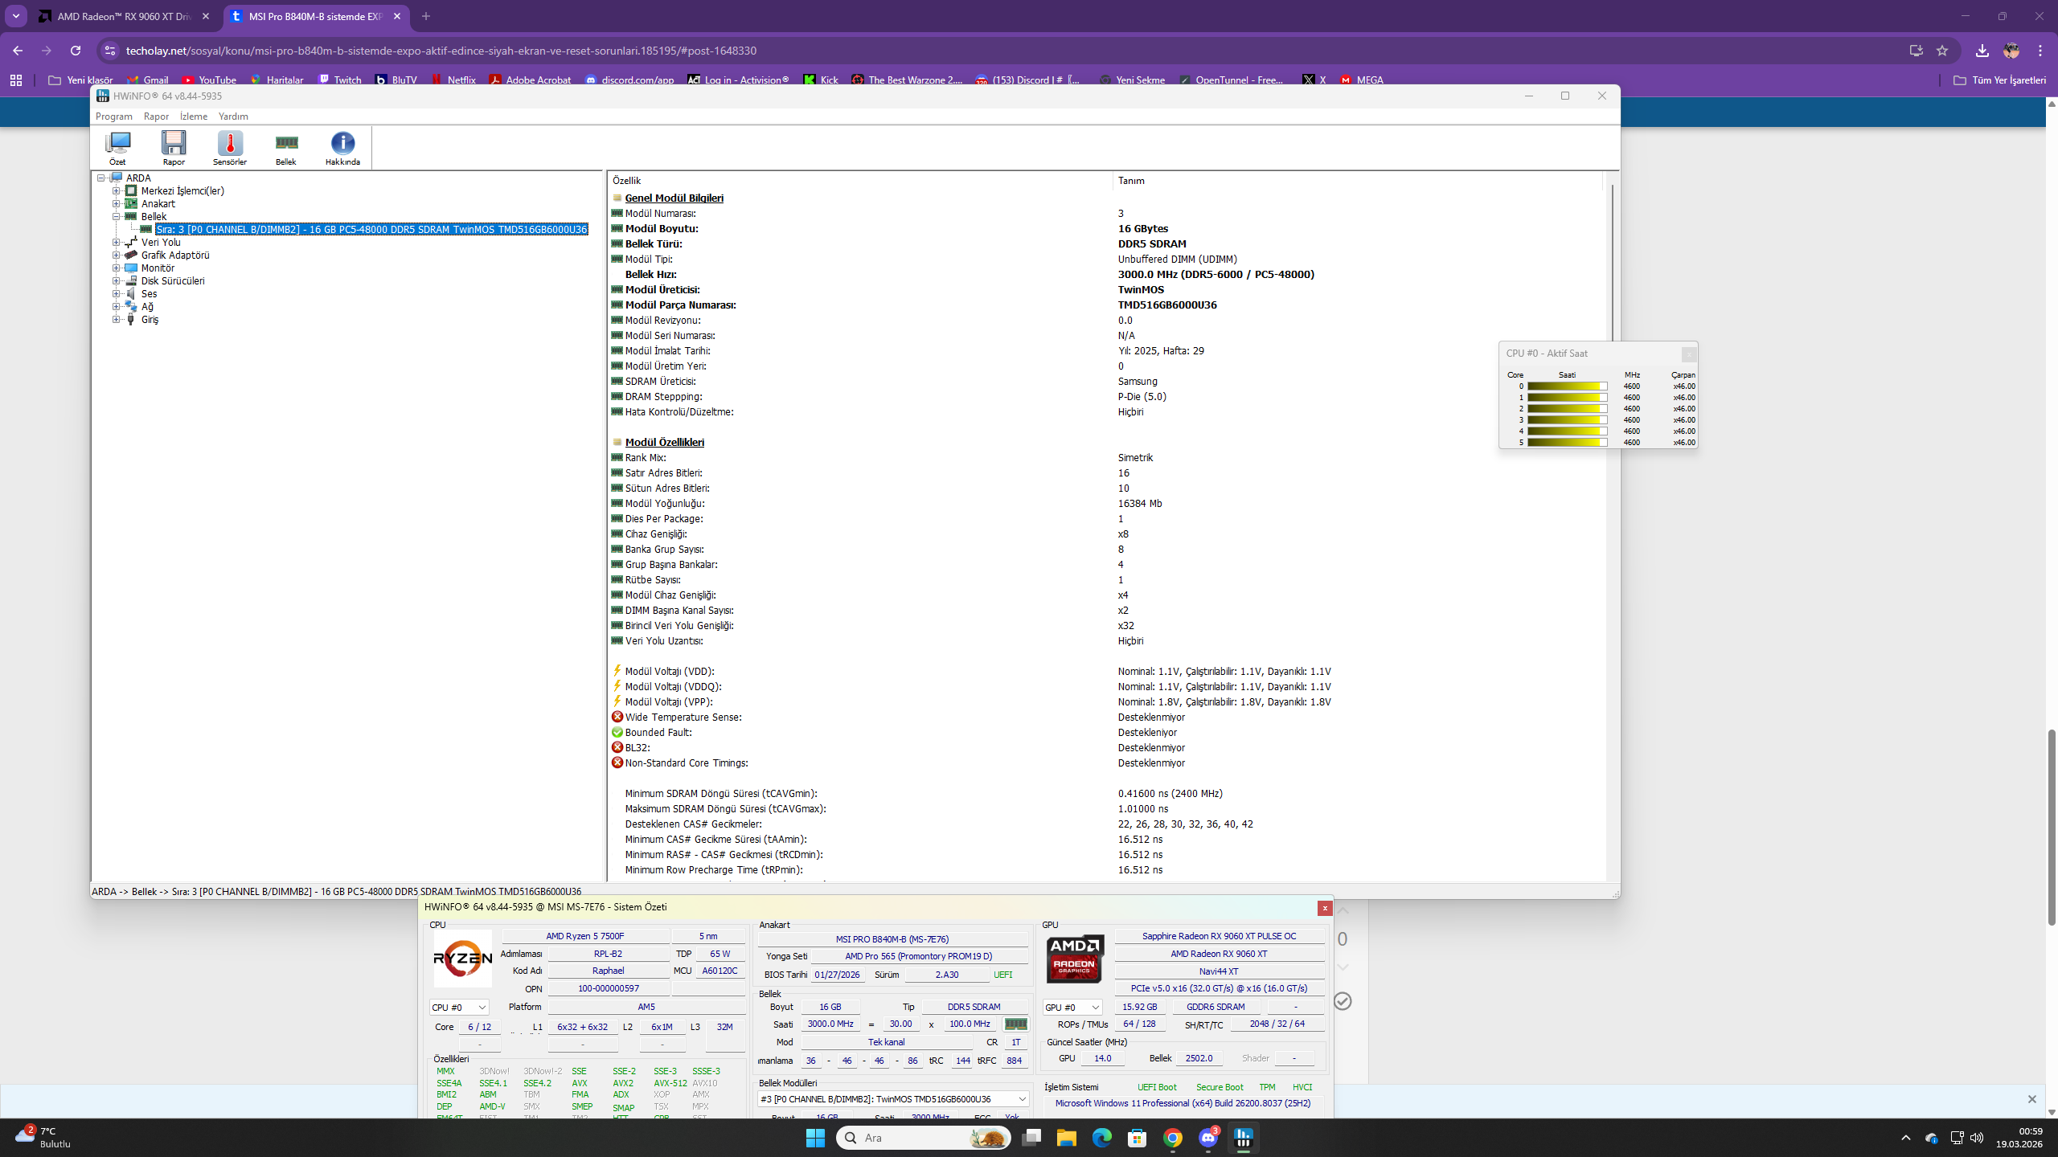Go back using Chrome's back arrow

(18, 51)
